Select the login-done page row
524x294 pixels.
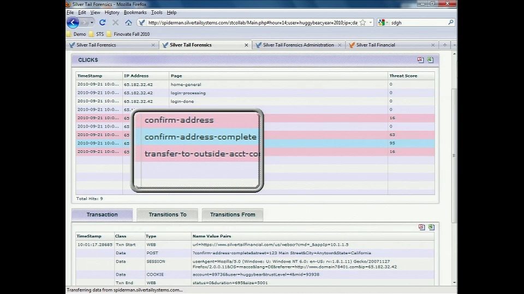255,101
